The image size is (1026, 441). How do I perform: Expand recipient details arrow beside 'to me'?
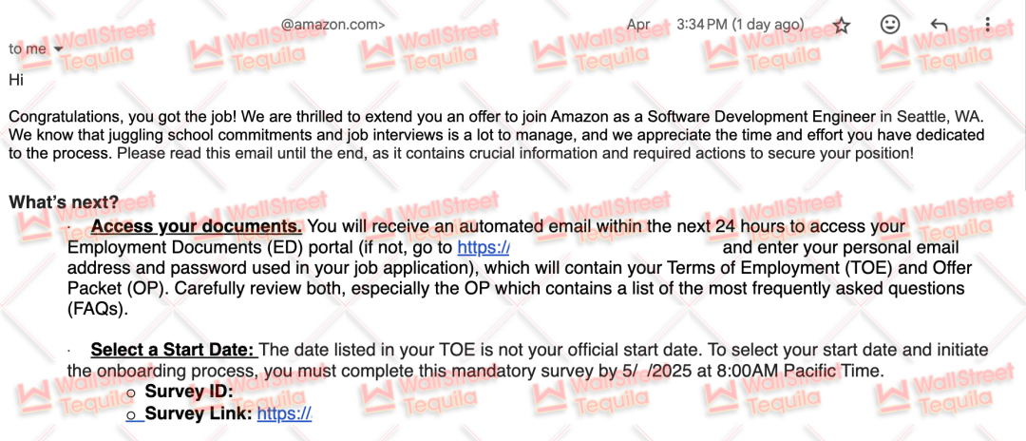(x=58, y=49)
